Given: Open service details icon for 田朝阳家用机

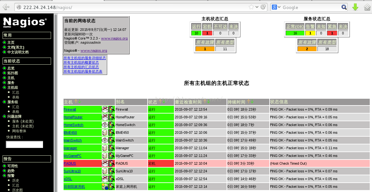Looking at the screenshot, I should point(111,187).
